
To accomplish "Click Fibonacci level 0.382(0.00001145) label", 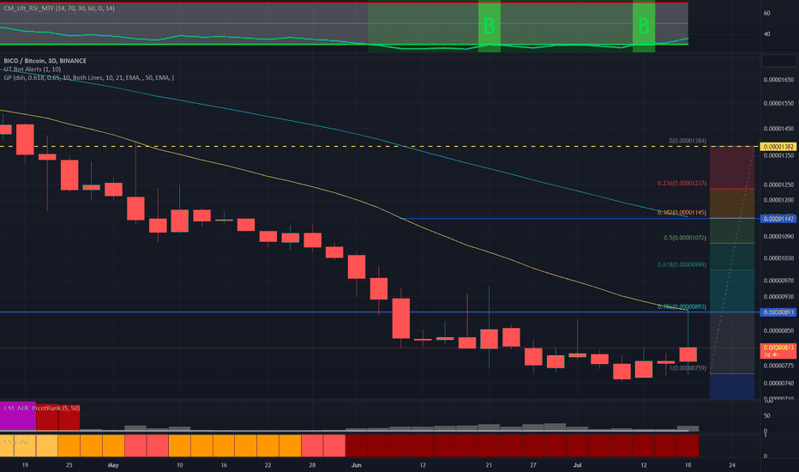I will 682,212.
